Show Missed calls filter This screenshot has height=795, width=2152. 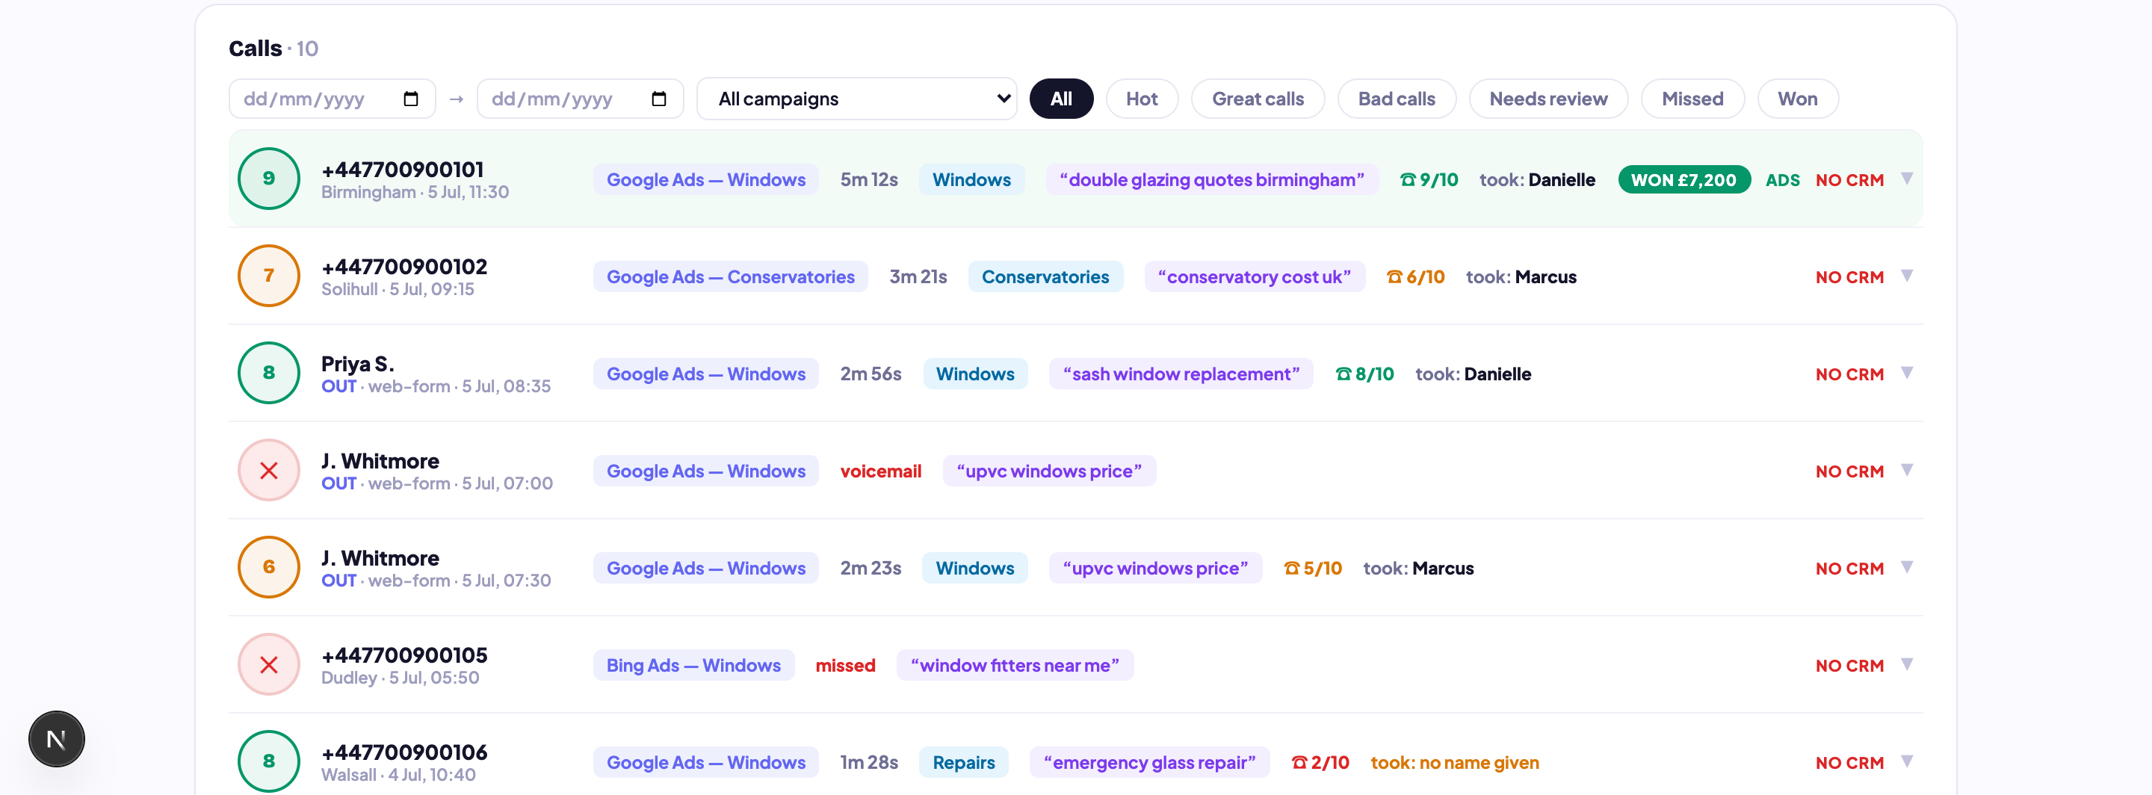coord(1692,99)
